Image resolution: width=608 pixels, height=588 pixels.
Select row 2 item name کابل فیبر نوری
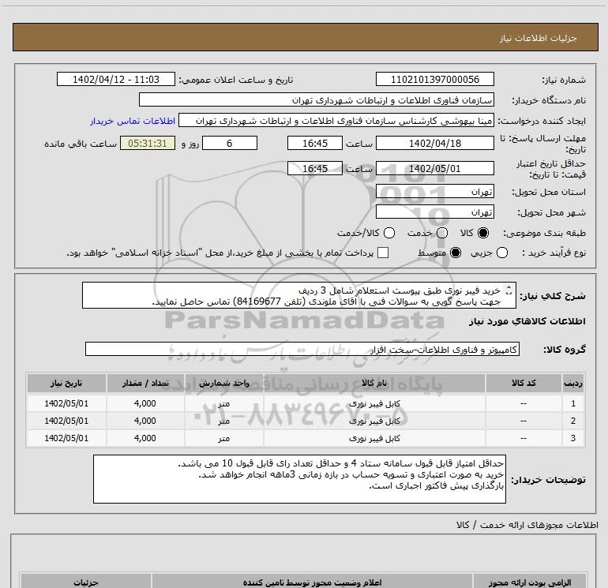[374, 421]
